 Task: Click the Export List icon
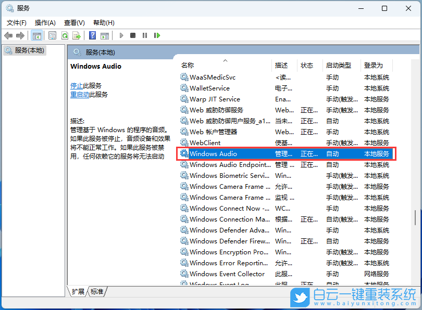point(77,35)
